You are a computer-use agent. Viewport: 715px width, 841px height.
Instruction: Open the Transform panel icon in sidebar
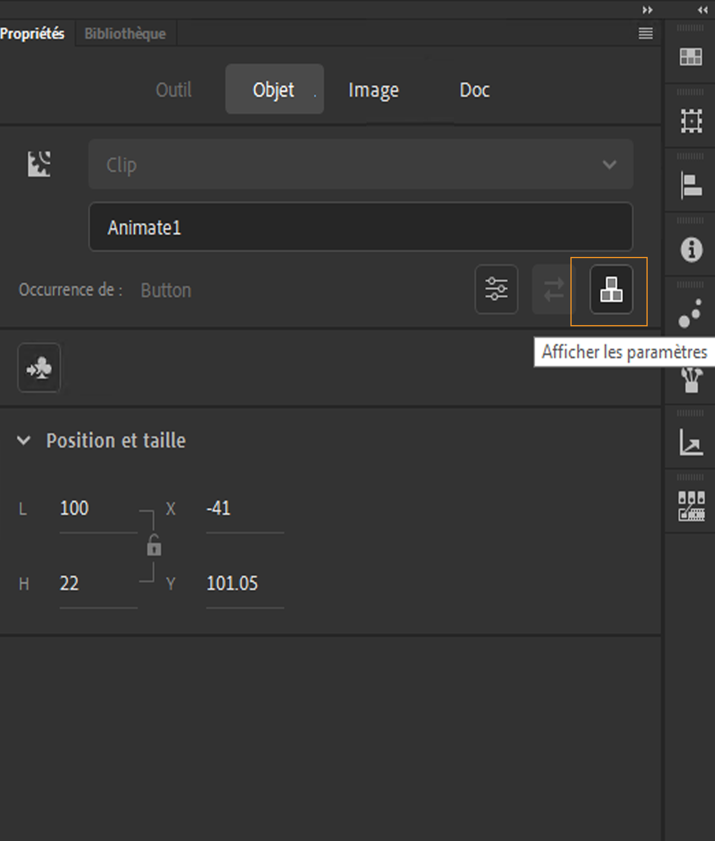[x=691, y=121]
